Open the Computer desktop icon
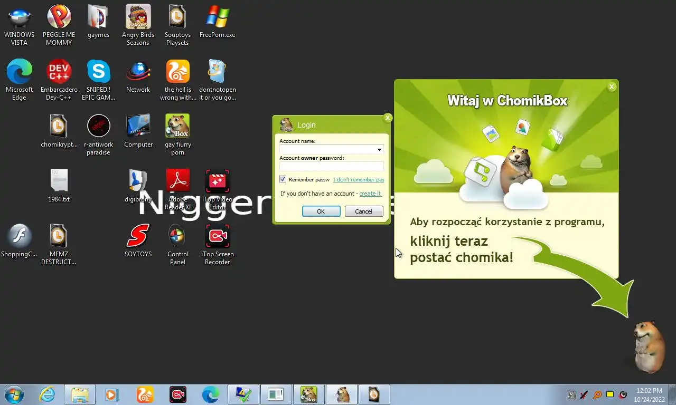The height and width of the screenshot is (405, 676). (x=138, y=131)
